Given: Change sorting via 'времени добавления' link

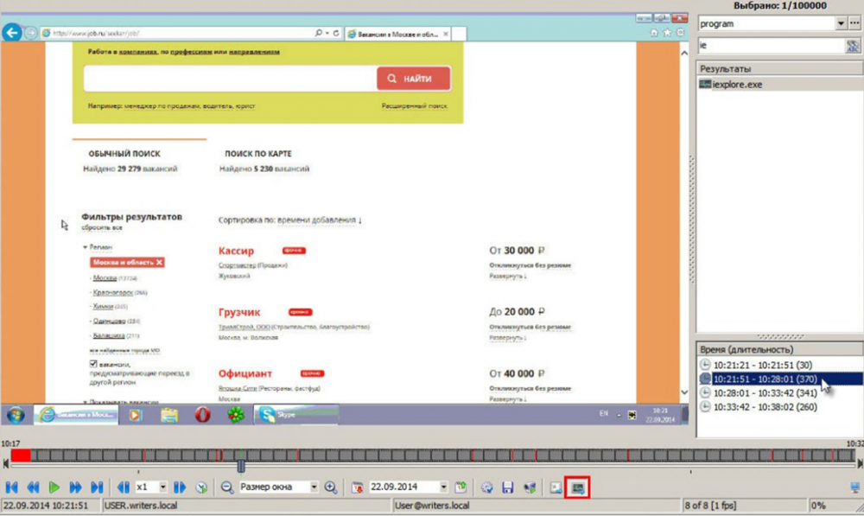Looking at the screenshot, I should pos(319,220).
